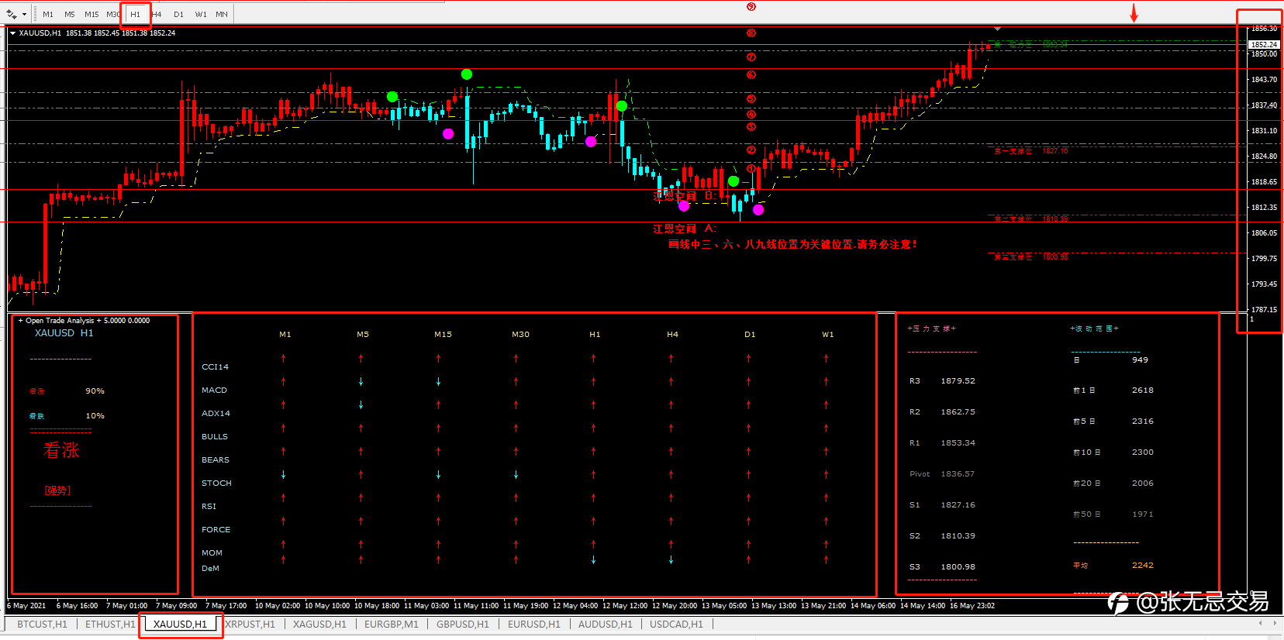Click the average range value 2242

(1142, 565)
